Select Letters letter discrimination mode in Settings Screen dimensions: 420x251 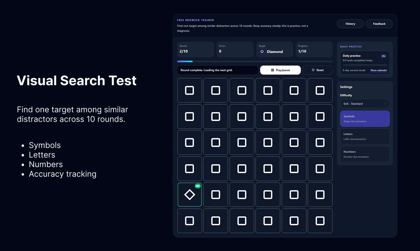click(x=365, y=136)
